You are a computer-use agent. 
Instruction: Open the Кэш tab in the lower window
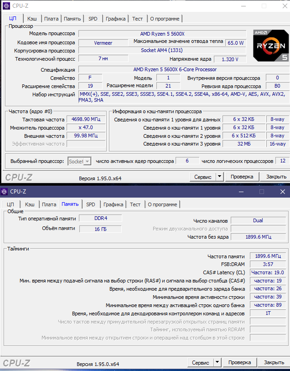click(30, 204)
